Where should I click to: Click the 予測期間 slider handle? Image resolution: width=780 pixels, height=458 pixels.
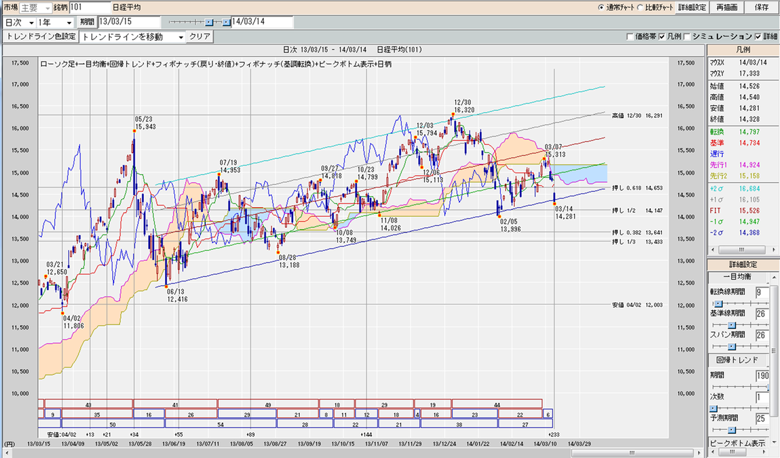point(732,429)
